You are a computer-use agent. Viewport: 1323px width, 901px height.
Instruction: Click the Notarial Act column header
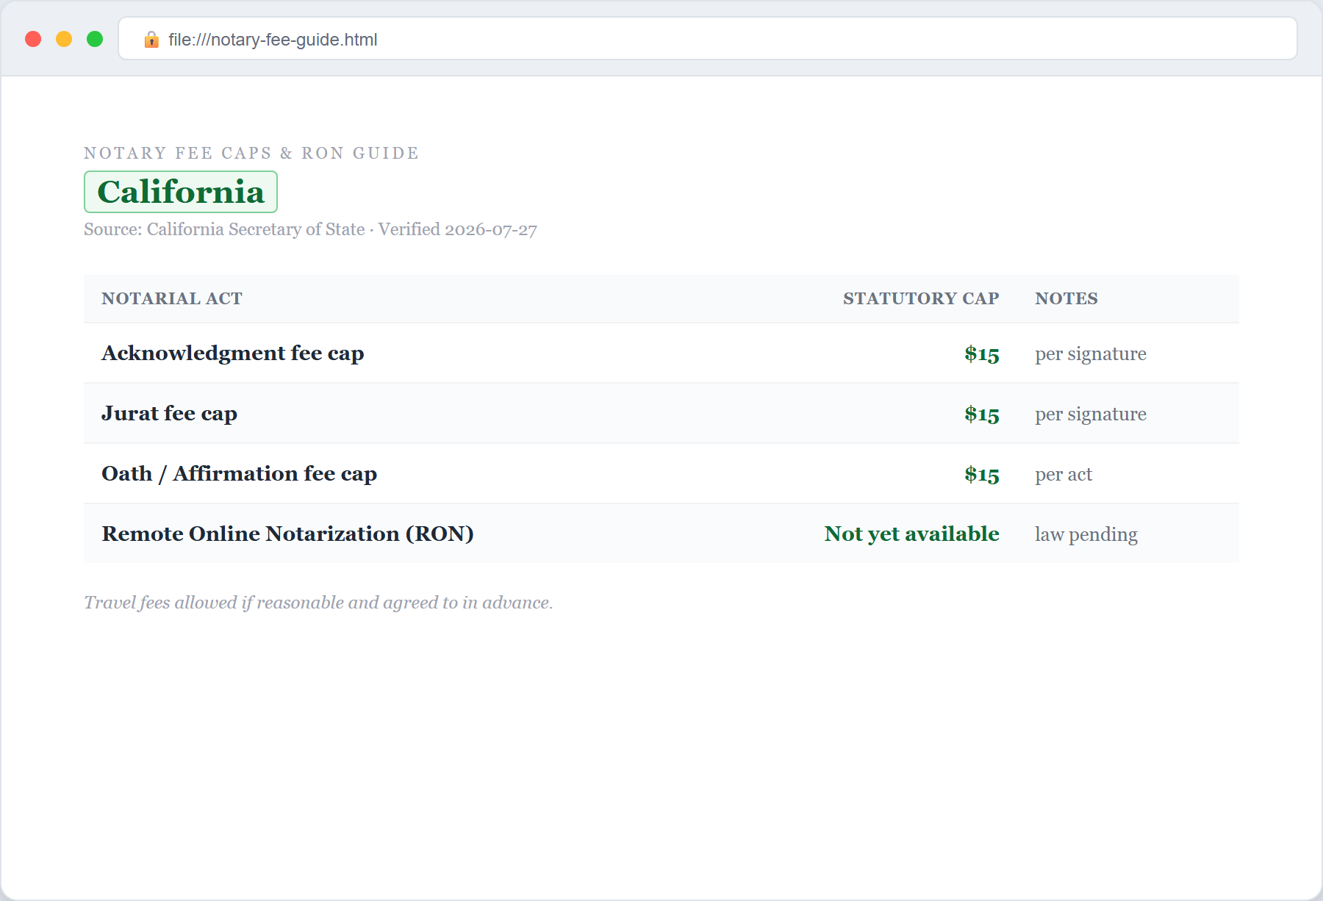172,298
